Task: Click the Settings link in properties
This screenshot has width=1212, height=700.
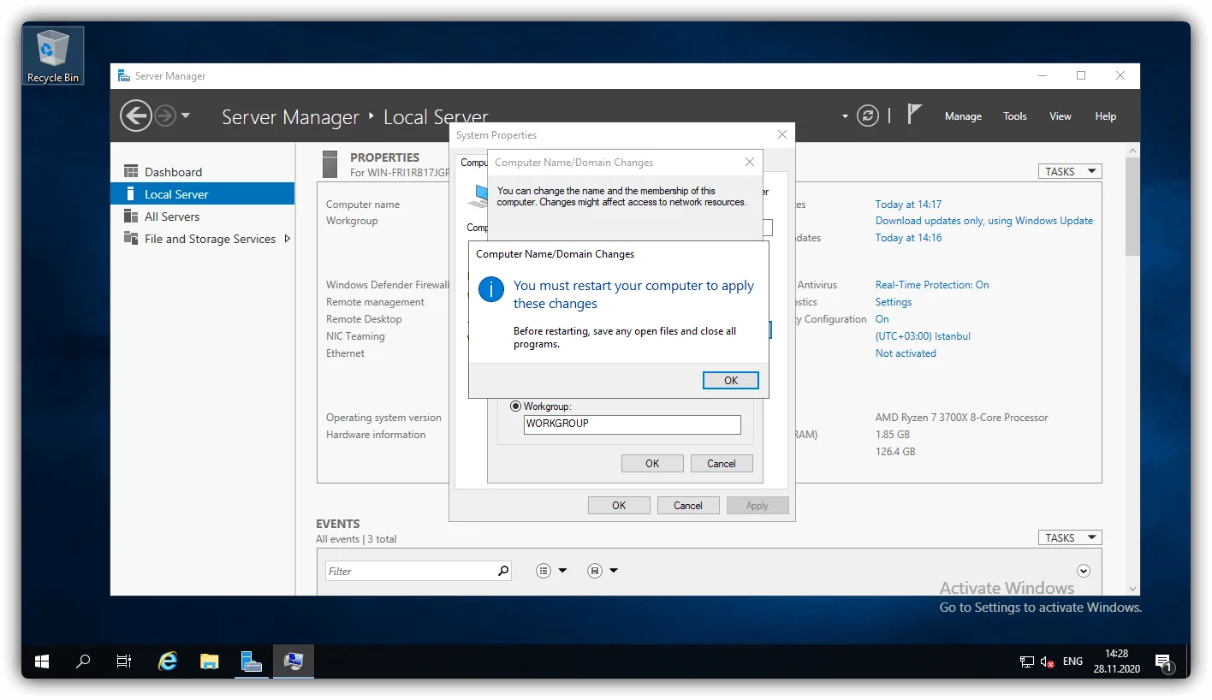Action: (894, 302)
